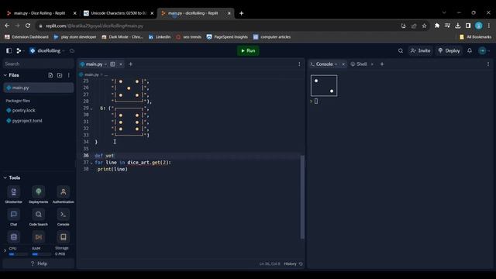Toggle the sidebar panel icon
Viewport: 496px width, 279px height.
click(9, 50)
